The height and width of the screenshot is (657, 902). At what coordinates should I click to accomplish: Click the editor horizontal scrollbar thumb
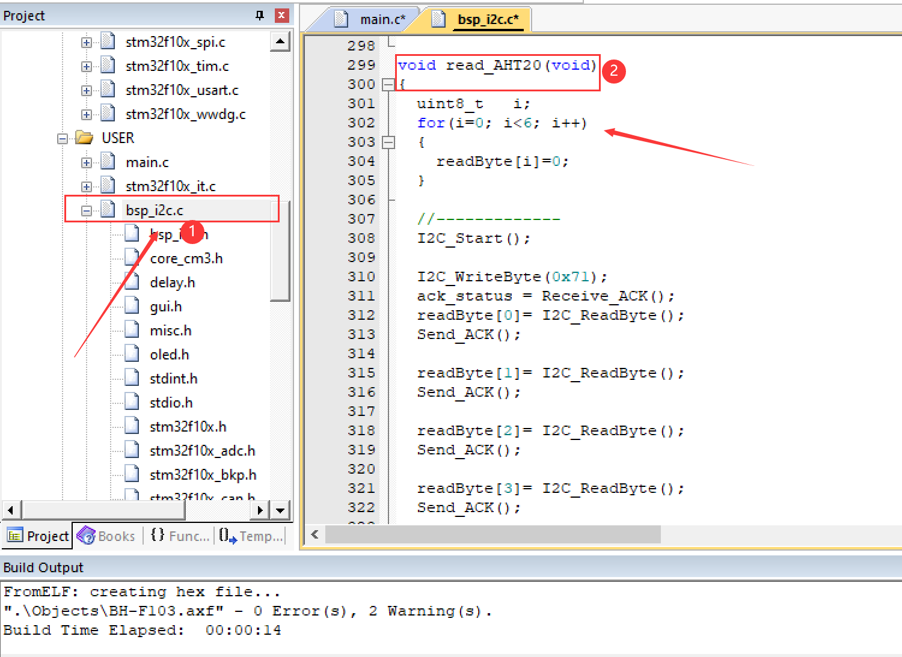493,534
